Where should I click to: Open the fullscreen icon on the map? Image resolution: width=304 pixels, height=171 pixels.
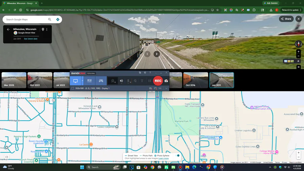pos(7,157)
